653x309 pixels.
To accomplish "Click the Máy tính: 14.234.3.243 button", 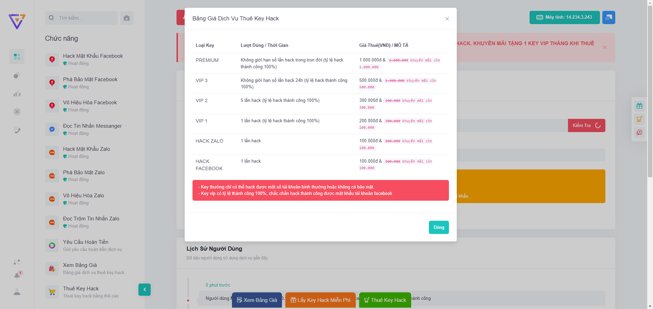I will 564,17.
